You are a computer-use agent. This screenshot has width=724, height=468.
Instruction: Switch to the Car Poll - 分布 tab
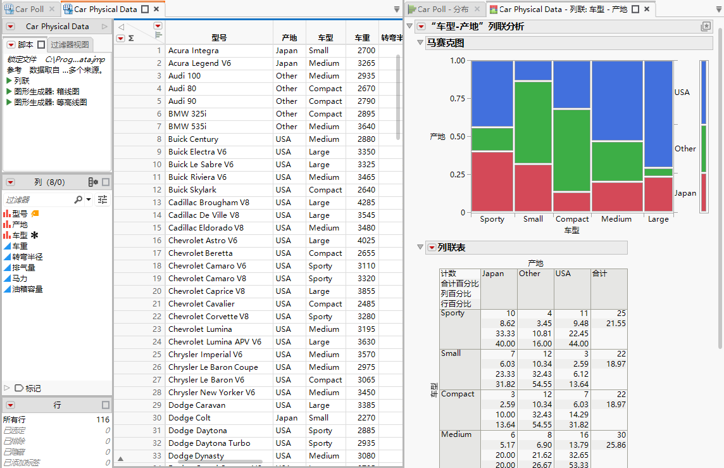pyautogui.click(x=444, y=9)
